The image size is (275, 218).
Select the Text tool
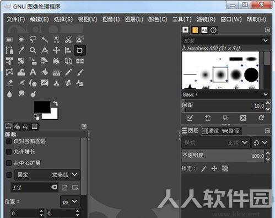point(33,72)
